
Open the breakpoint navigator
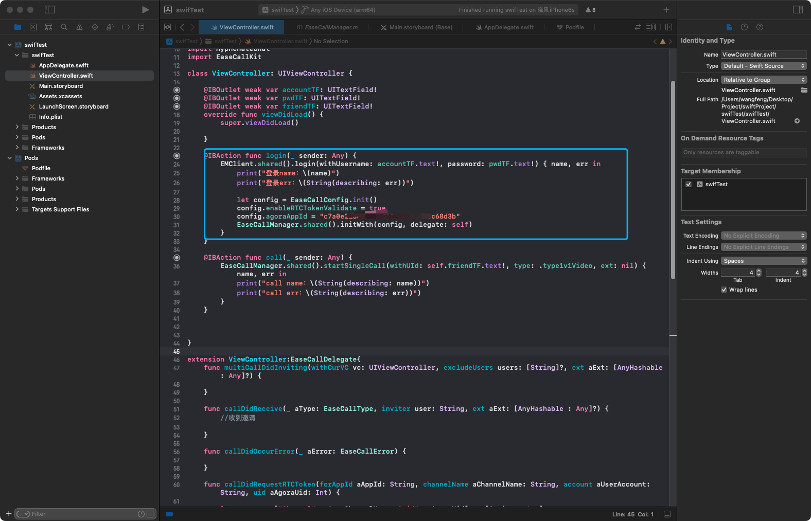pyautogui.click(x=126, y=27)
